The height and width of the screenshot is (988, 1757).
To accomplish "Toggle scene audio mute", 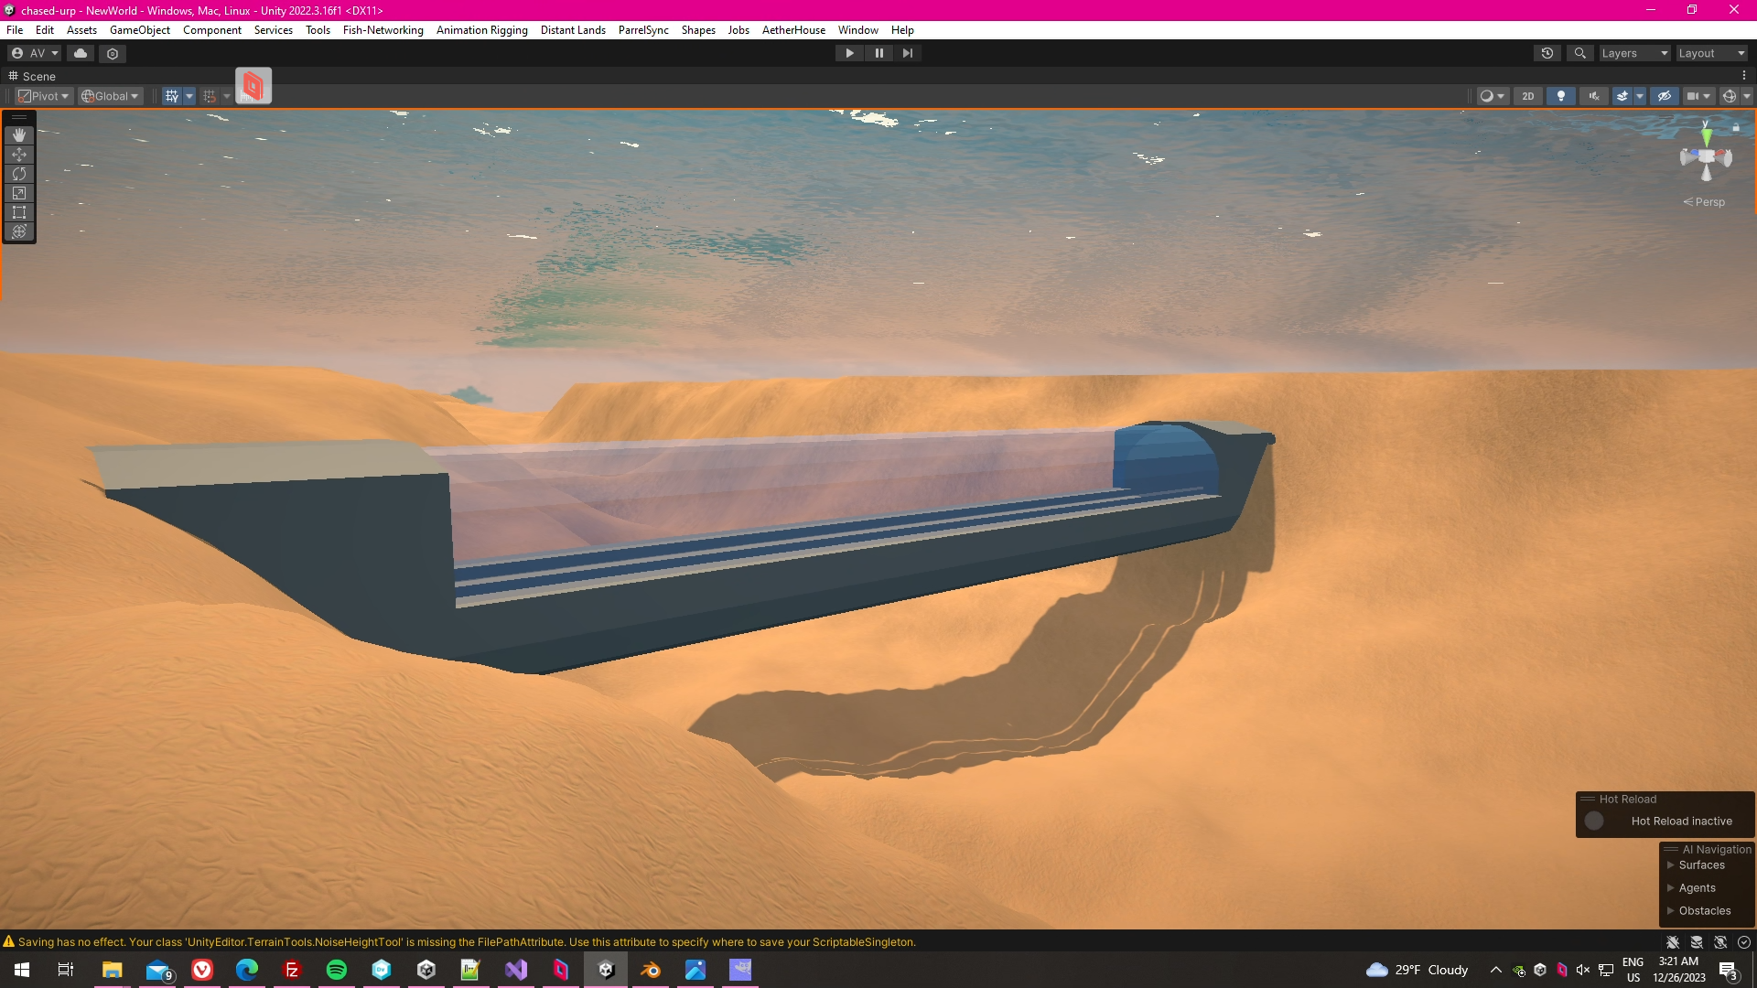I will tap(1594, 96).
